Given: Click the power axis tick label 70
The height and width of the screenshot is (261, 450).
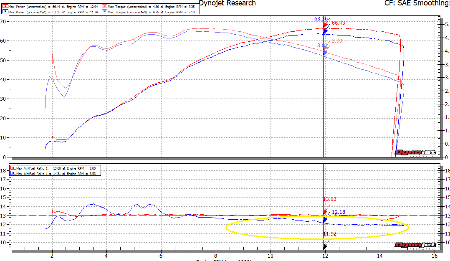Looking at the screenshot, I should (x=3, y=22).
